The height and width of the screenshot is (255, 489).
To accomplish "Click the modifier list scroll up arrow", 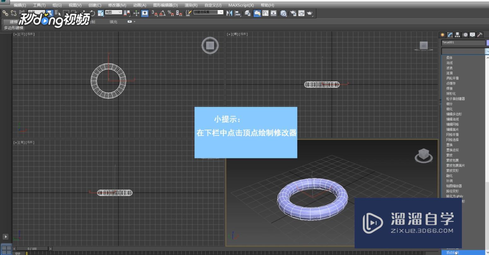I will click(487, 58).
